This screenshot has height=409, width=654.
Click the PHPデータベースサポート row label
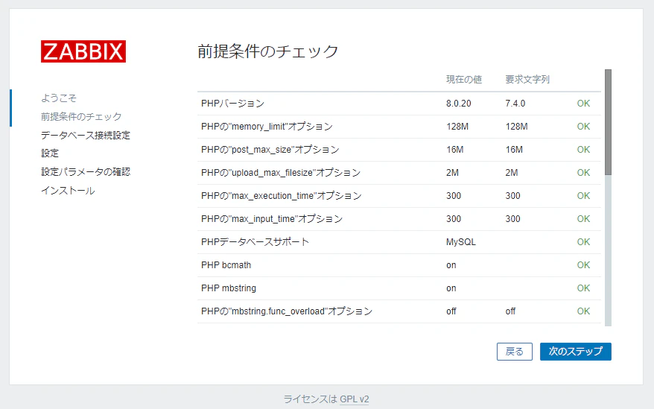pyautogui.click(x=255, y=242)
